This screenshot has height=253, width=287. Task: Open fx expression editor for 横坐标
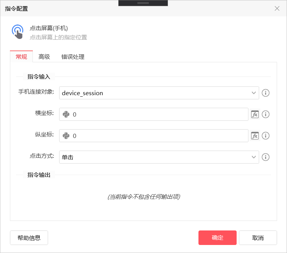pyautogui.click(x=255, y=114)
